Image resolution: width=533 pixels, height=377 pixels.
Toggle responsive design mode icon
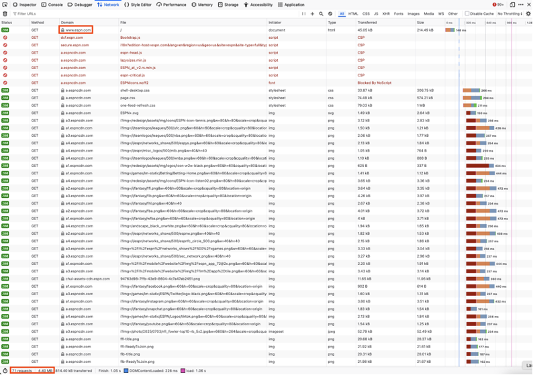pos(512,5)
